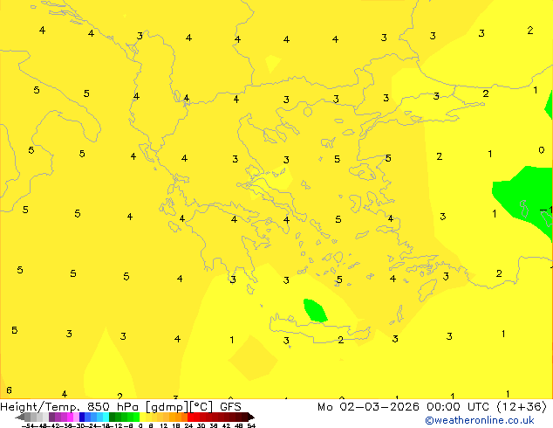Viewport: 553px width, 428px height.
Task: Click the 12 label under the legend
Action: click(164, 425)
